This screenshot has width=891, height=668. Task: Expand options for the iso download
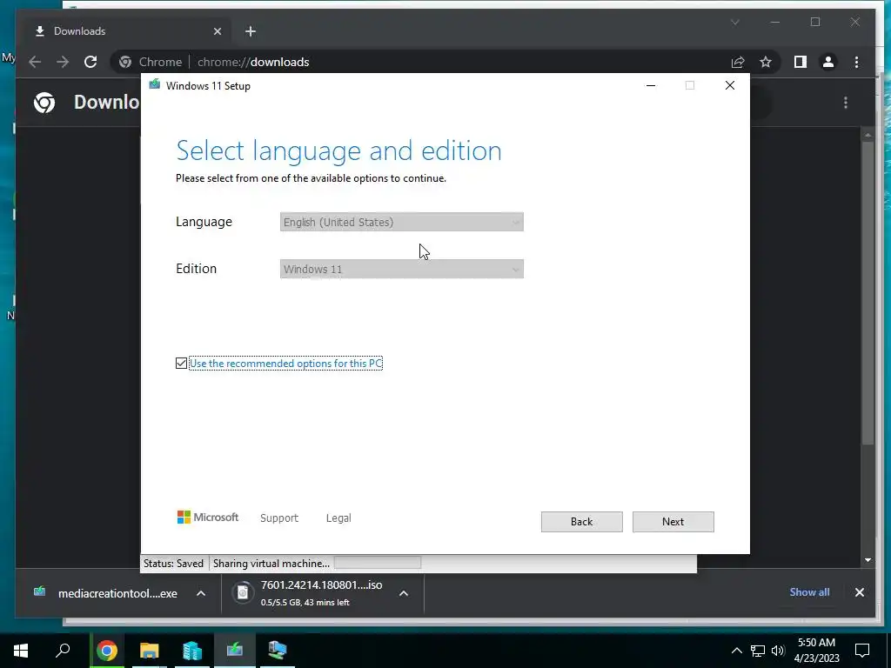point(404,593)
